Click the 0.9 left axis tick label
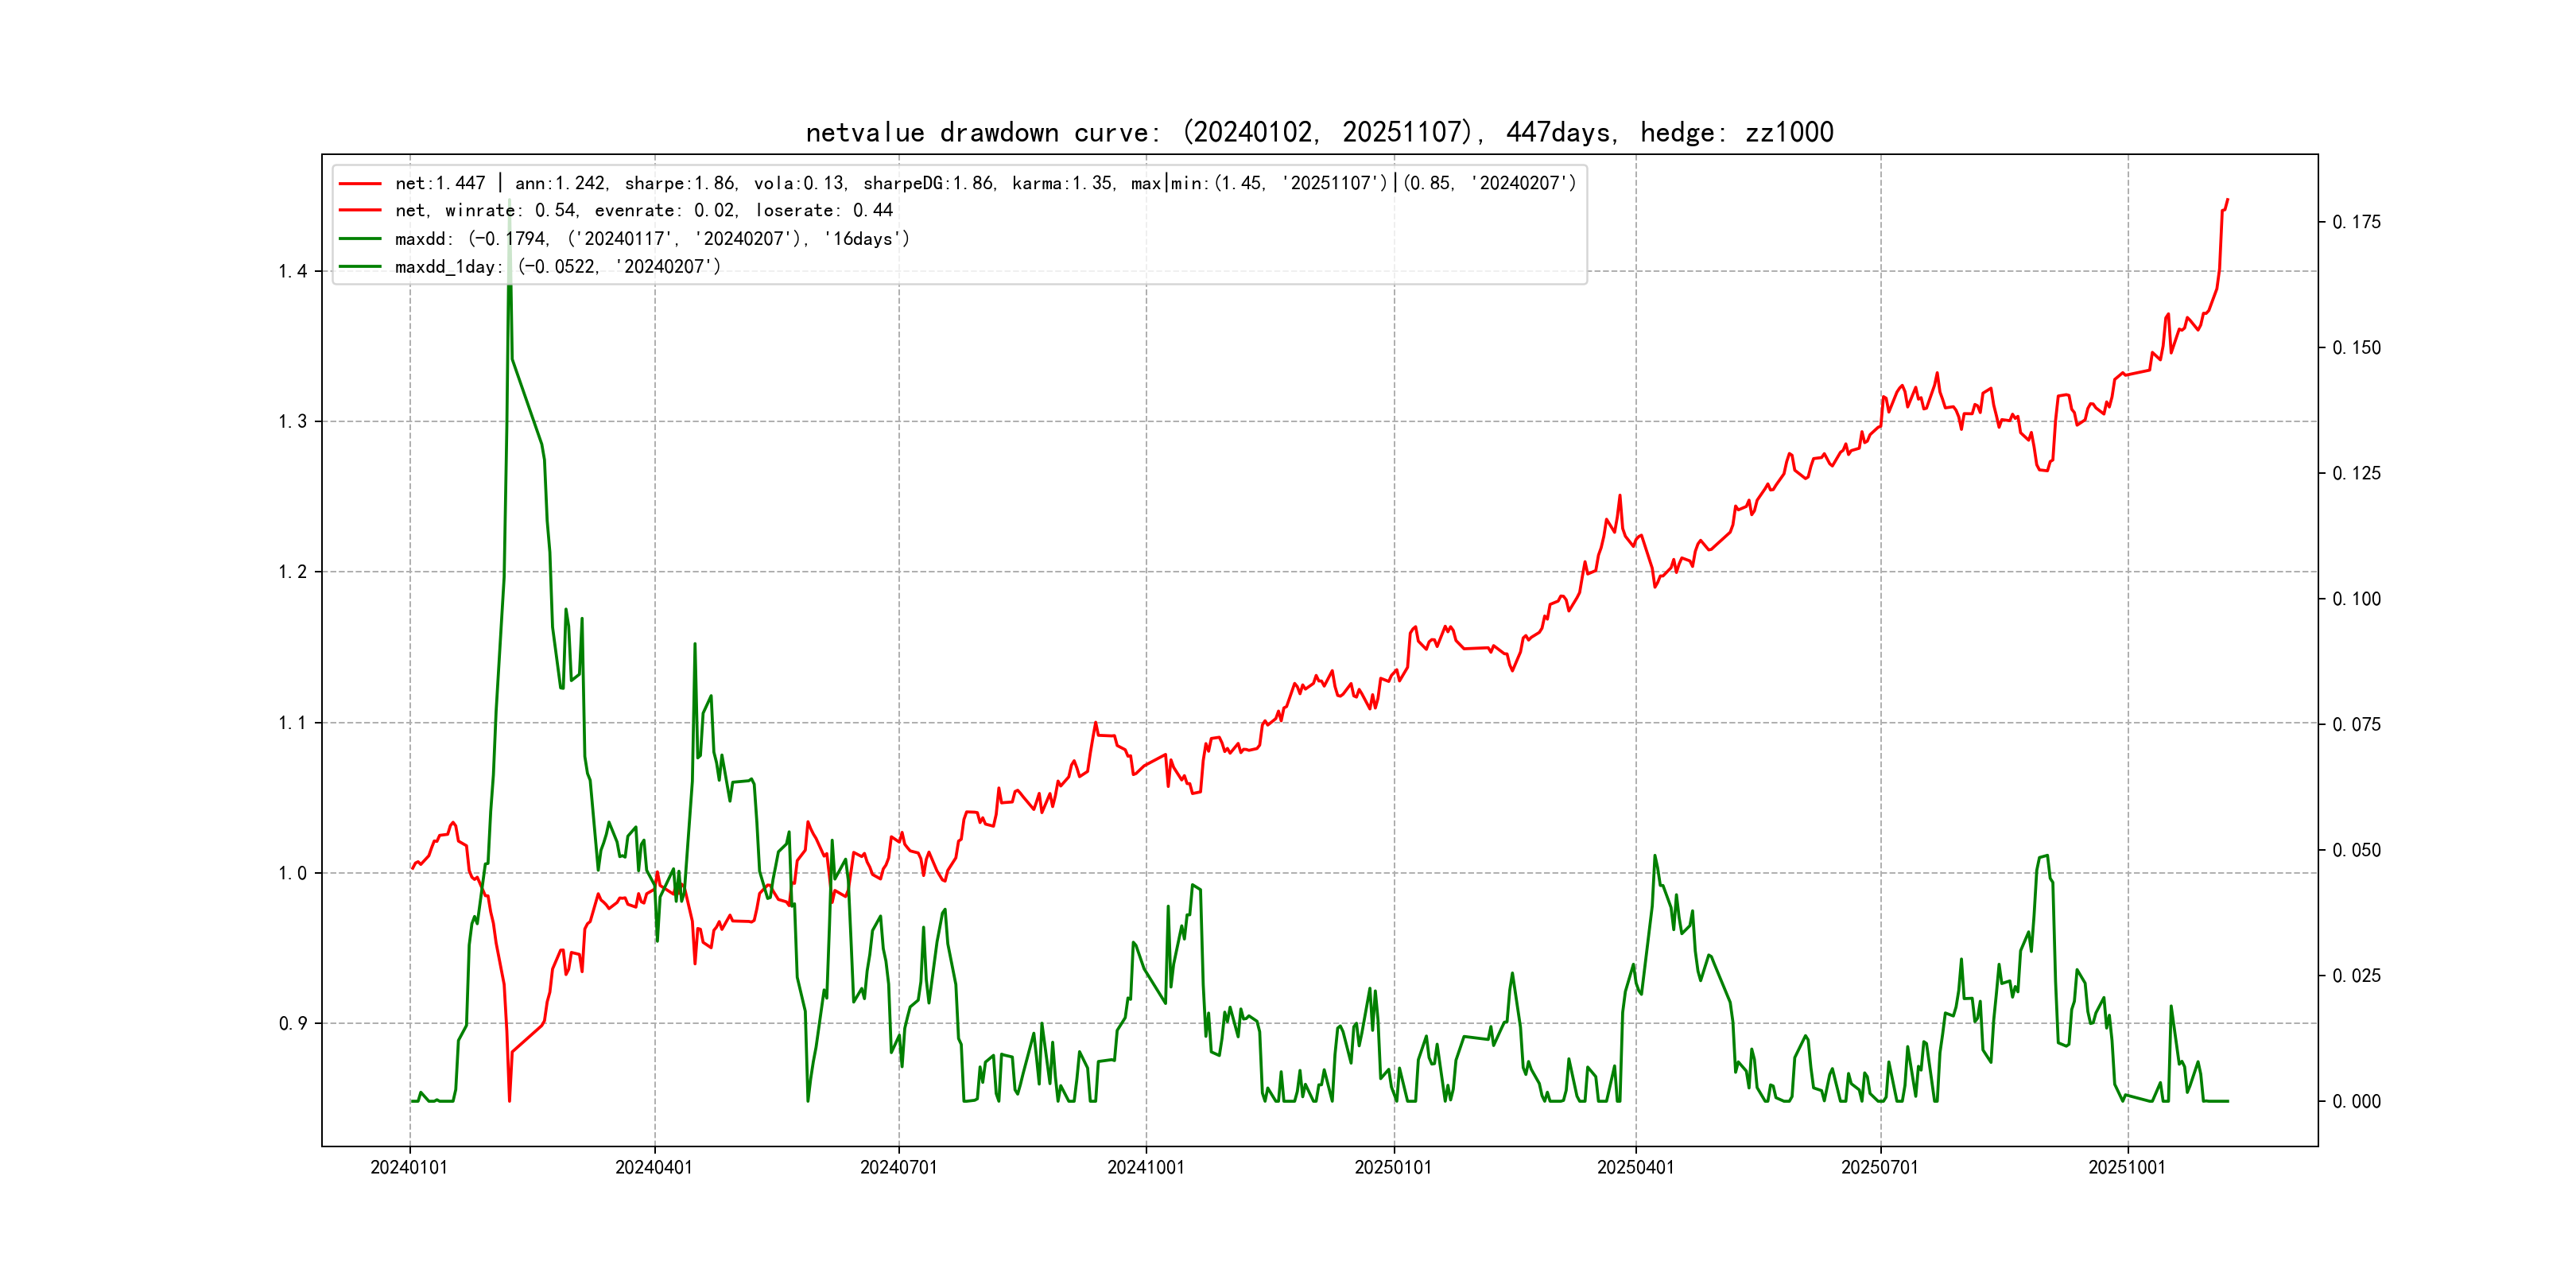2576x1288 pixels. pos(292,1024)
